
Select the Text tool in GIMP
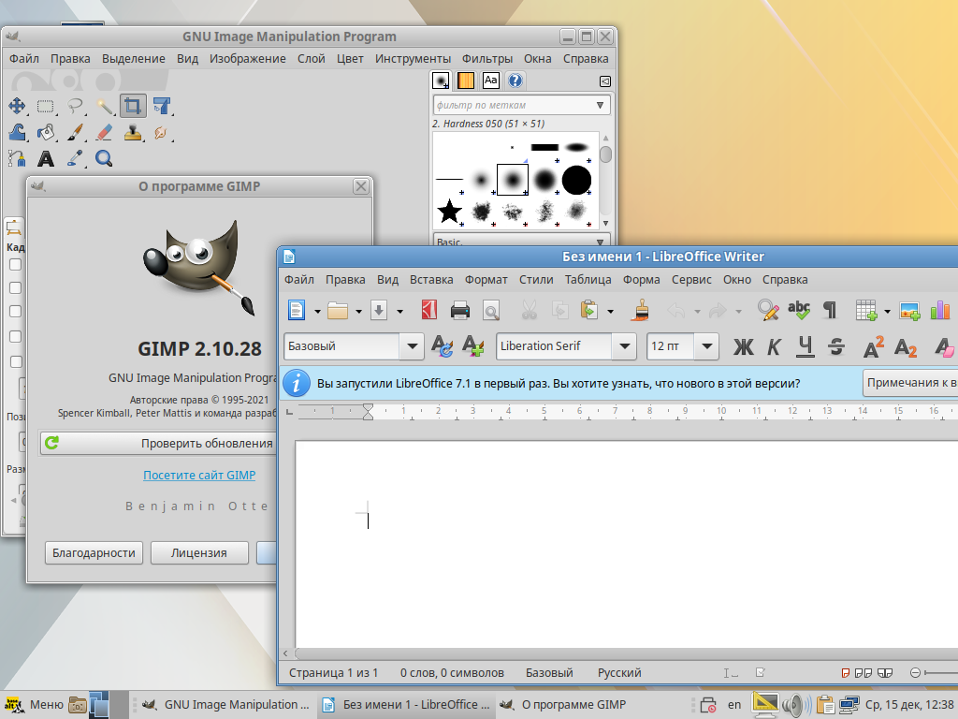45,158
